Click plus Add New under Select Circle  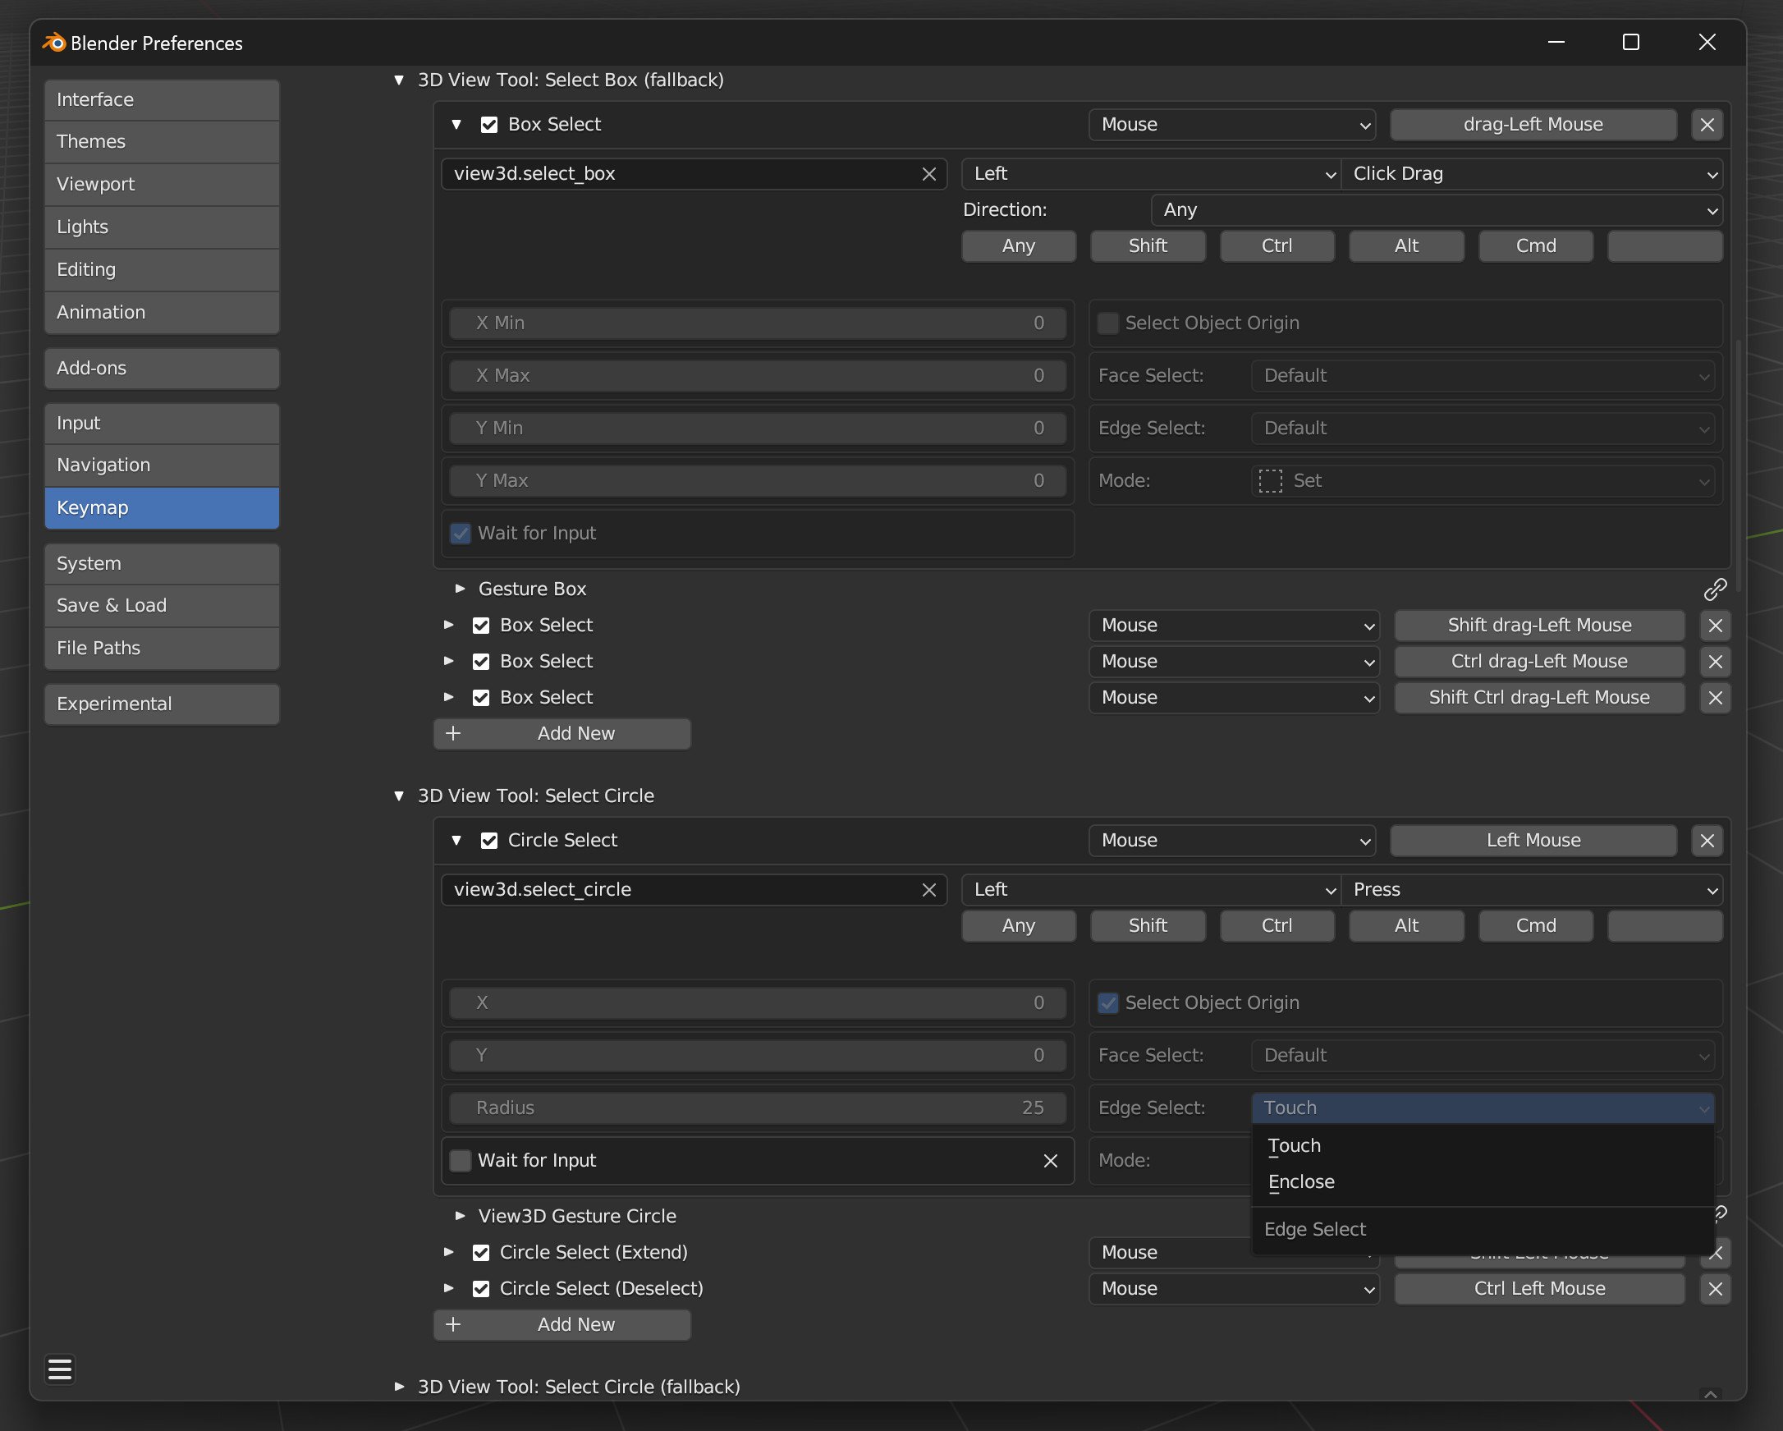(x=562, y=1324)
